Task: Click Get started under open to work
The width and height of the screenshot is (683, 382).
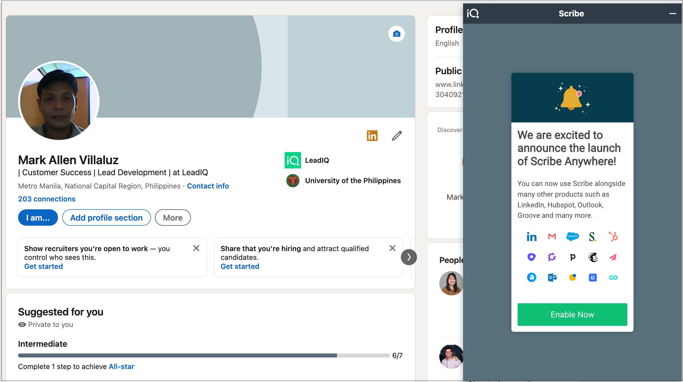Action: point(44,266)
